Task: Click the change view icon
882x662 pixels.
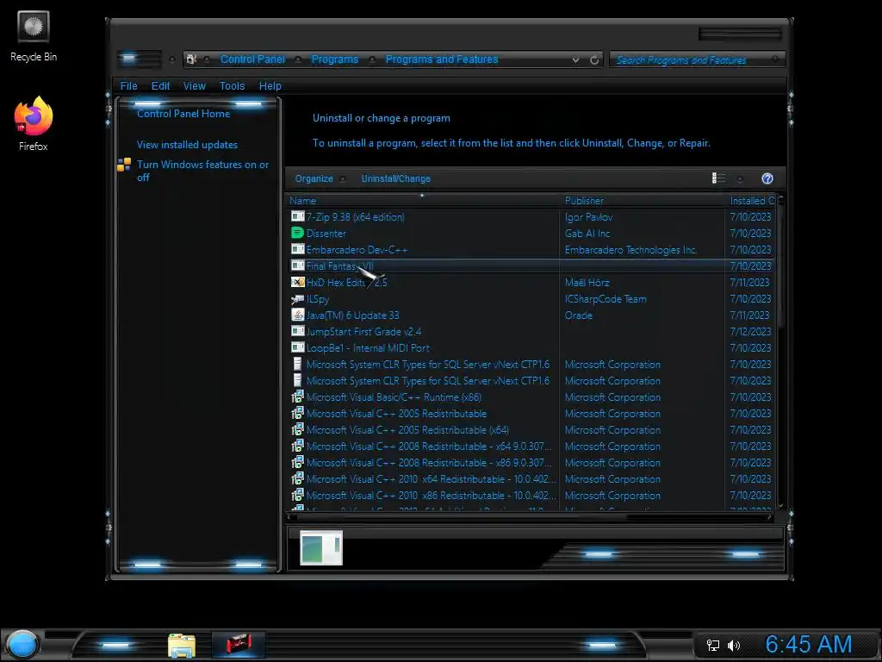Action: pyautogui.click(x=718, y=178)
